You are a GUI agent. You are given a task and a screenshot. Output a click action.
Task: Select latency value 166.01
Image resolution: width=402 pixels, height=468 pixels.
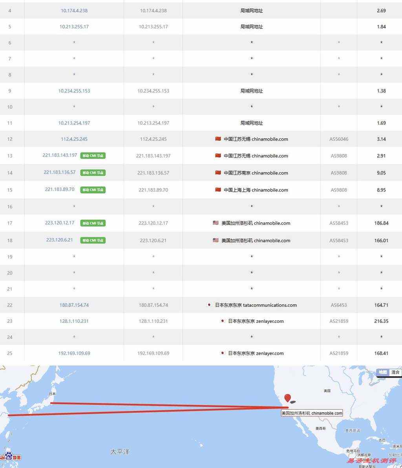coord(382,240)
